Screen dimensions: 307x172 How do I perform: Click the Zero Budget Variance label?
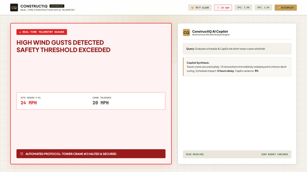[275, 155]
